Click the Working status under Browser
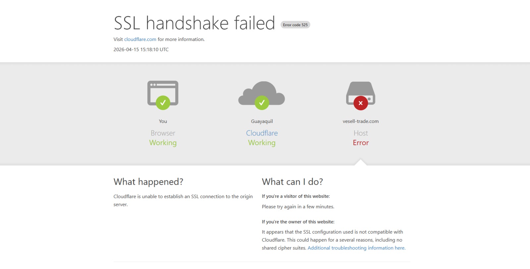Screen dimensions: 530x269 point(163,143)
